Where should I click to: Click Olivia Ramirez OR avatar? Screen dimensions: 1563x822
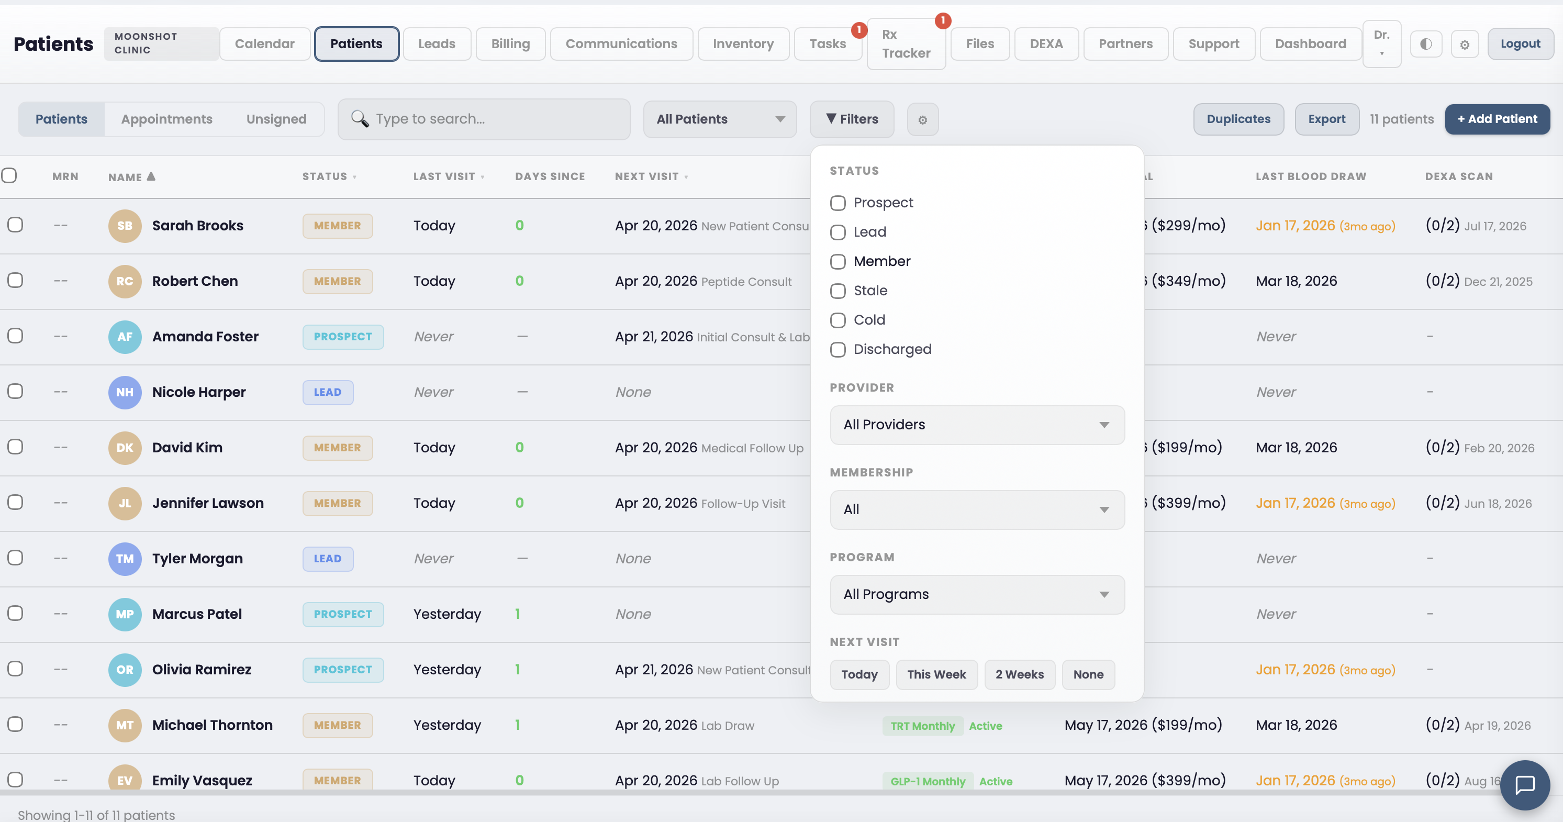click(x=125, y=670)
